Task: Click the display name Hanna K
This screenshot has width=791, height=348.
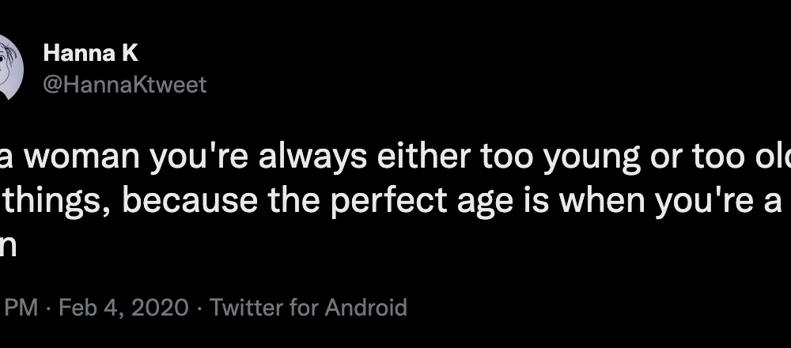Action: (91, 53)
